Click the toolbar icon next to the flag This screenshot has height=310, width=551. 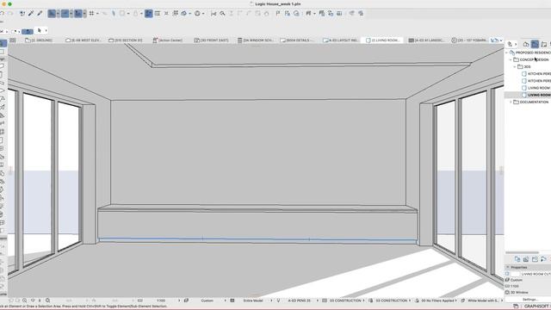click(288, 14)
